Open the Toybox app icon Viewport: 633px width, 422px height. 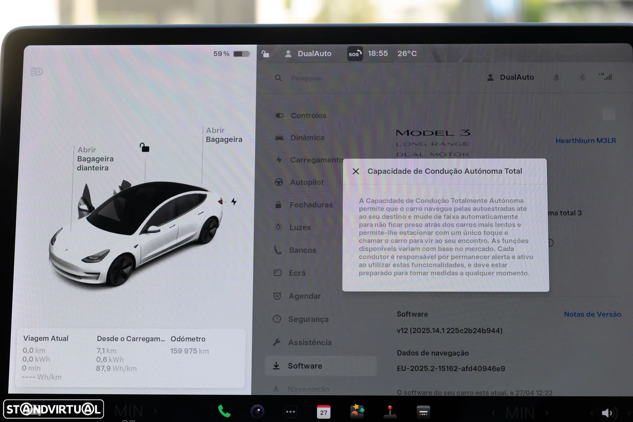tap(357, 411)
